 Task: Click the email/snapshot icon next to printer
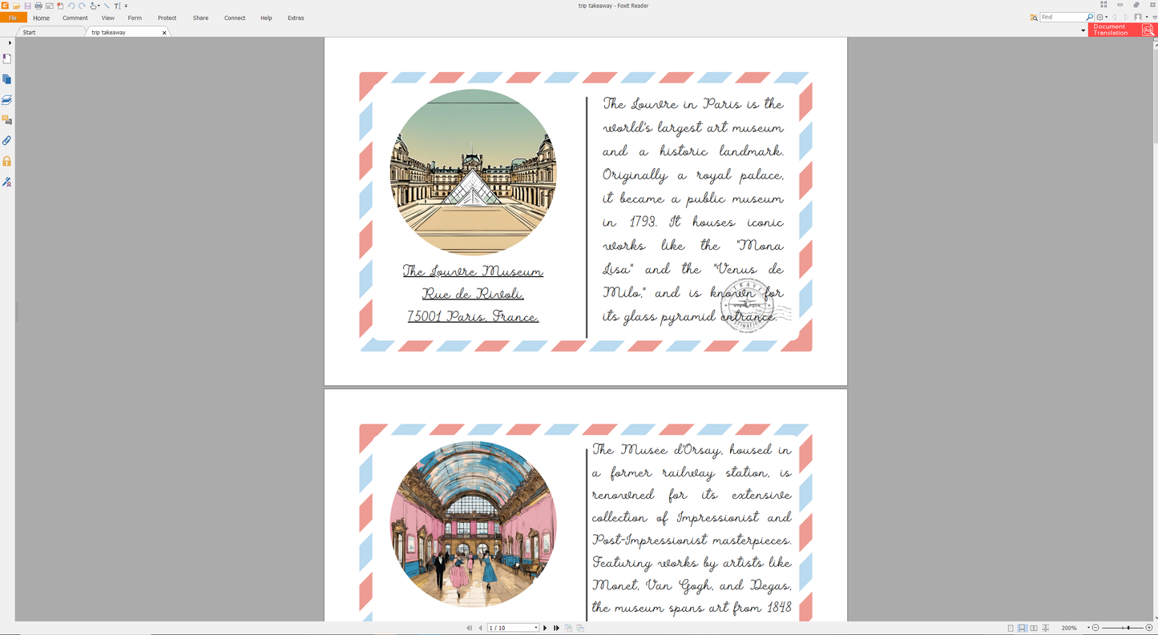tap(49, 6)
